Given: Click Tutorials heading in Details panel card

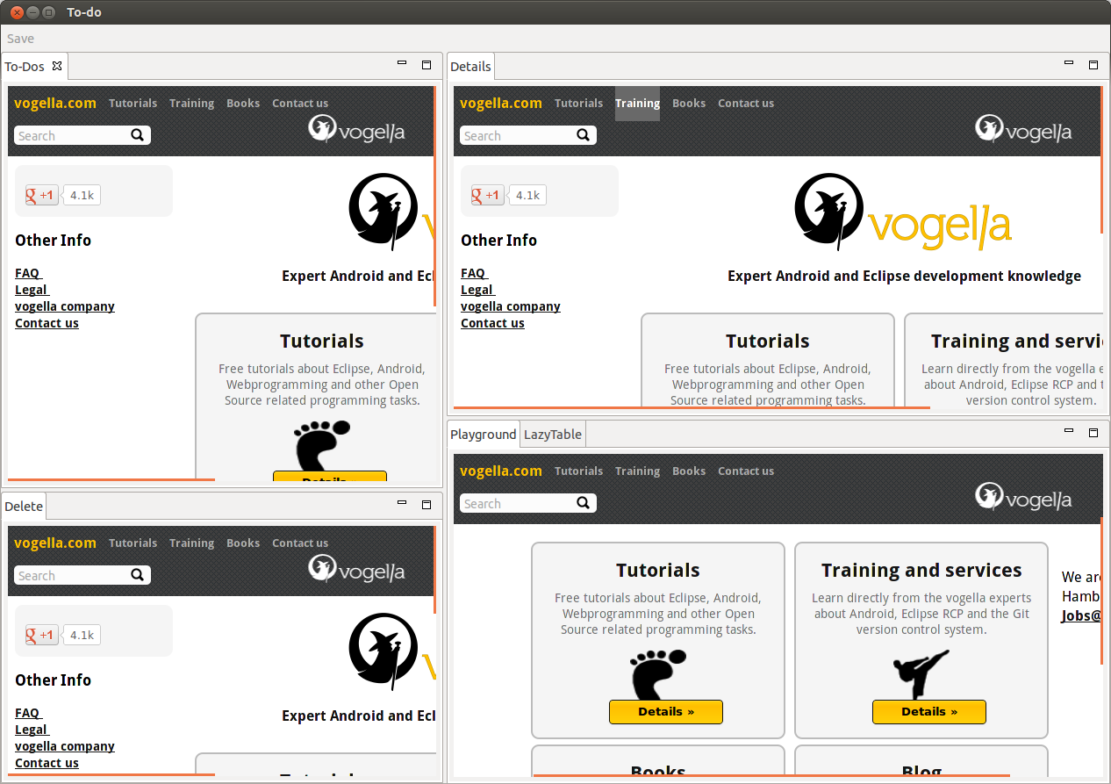Looking at the screenshot, I should 768,342.
